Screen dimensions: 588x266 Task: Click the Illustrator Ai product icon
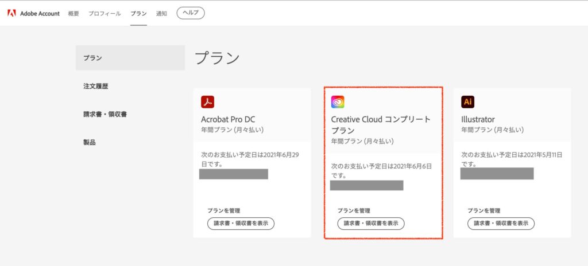coord(467,102)
